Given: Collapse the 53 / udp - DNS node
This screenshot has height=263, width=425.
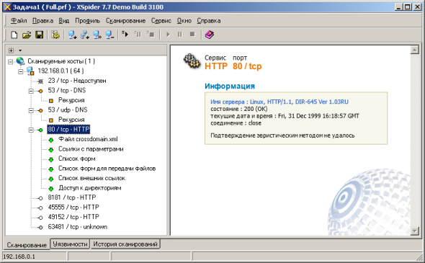Looking at the screenshot, I should click(31, 111).
